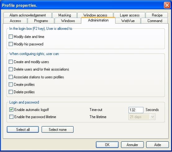This screenshot has width=172, height=152.
Task: Toggle the Delete profiles checkbox
Action: tap(11, 92)
